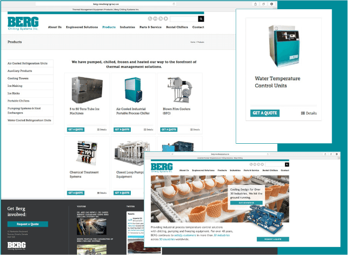
Task: Click the Products page search input field
Action: tap(184, 19)
